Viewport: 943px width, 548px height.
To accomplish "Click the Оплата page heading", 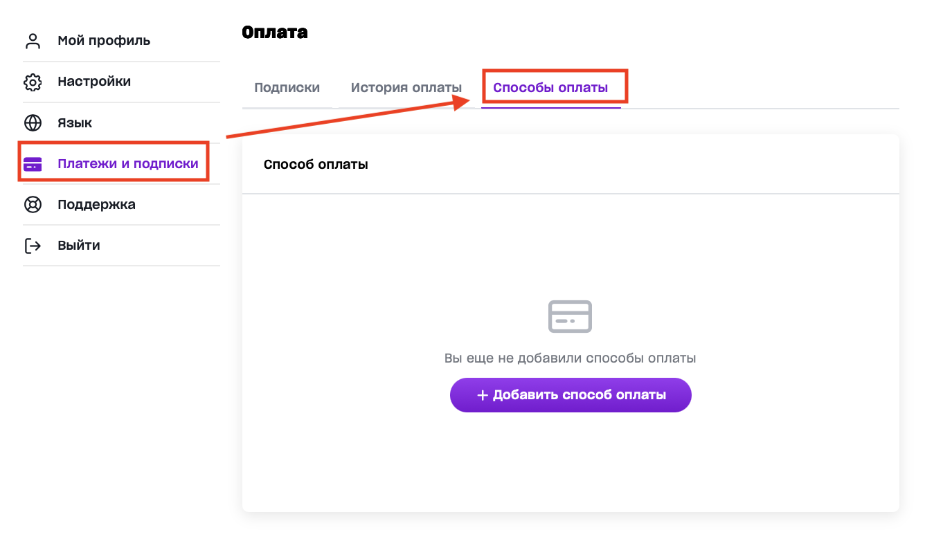I will click(x=275, y=32).
